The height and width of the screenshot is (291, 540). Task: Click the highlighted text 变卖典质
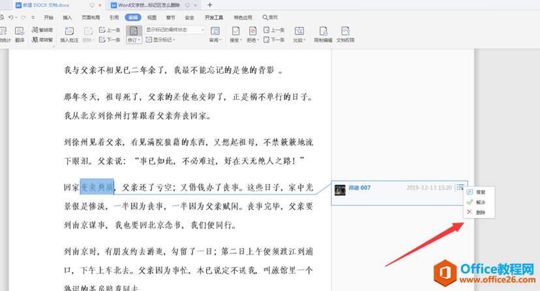[97, 187]
